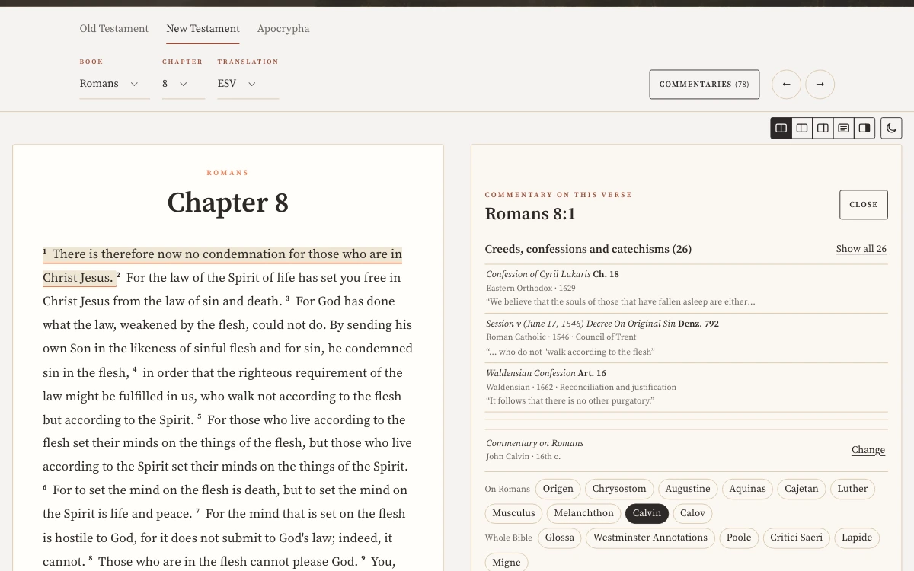Select the Chrysostom commentary chip
The width and height of the screenshot is (914, 571).
(x=619, y=489)
